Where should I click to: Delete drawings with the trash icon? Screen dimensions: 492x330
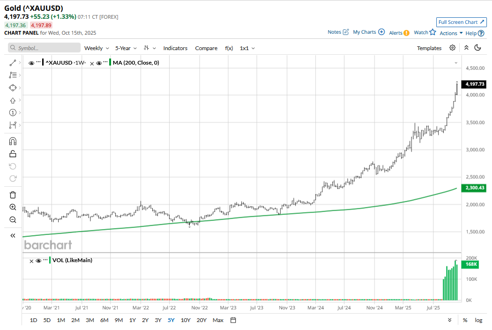(x=13, y=195)
